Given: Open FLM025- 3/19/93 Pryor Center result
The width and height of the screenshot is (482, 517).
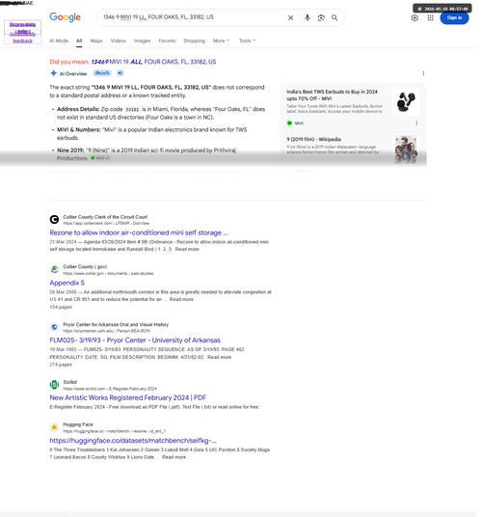Looking at the screenshot, I should pos(135,340).
